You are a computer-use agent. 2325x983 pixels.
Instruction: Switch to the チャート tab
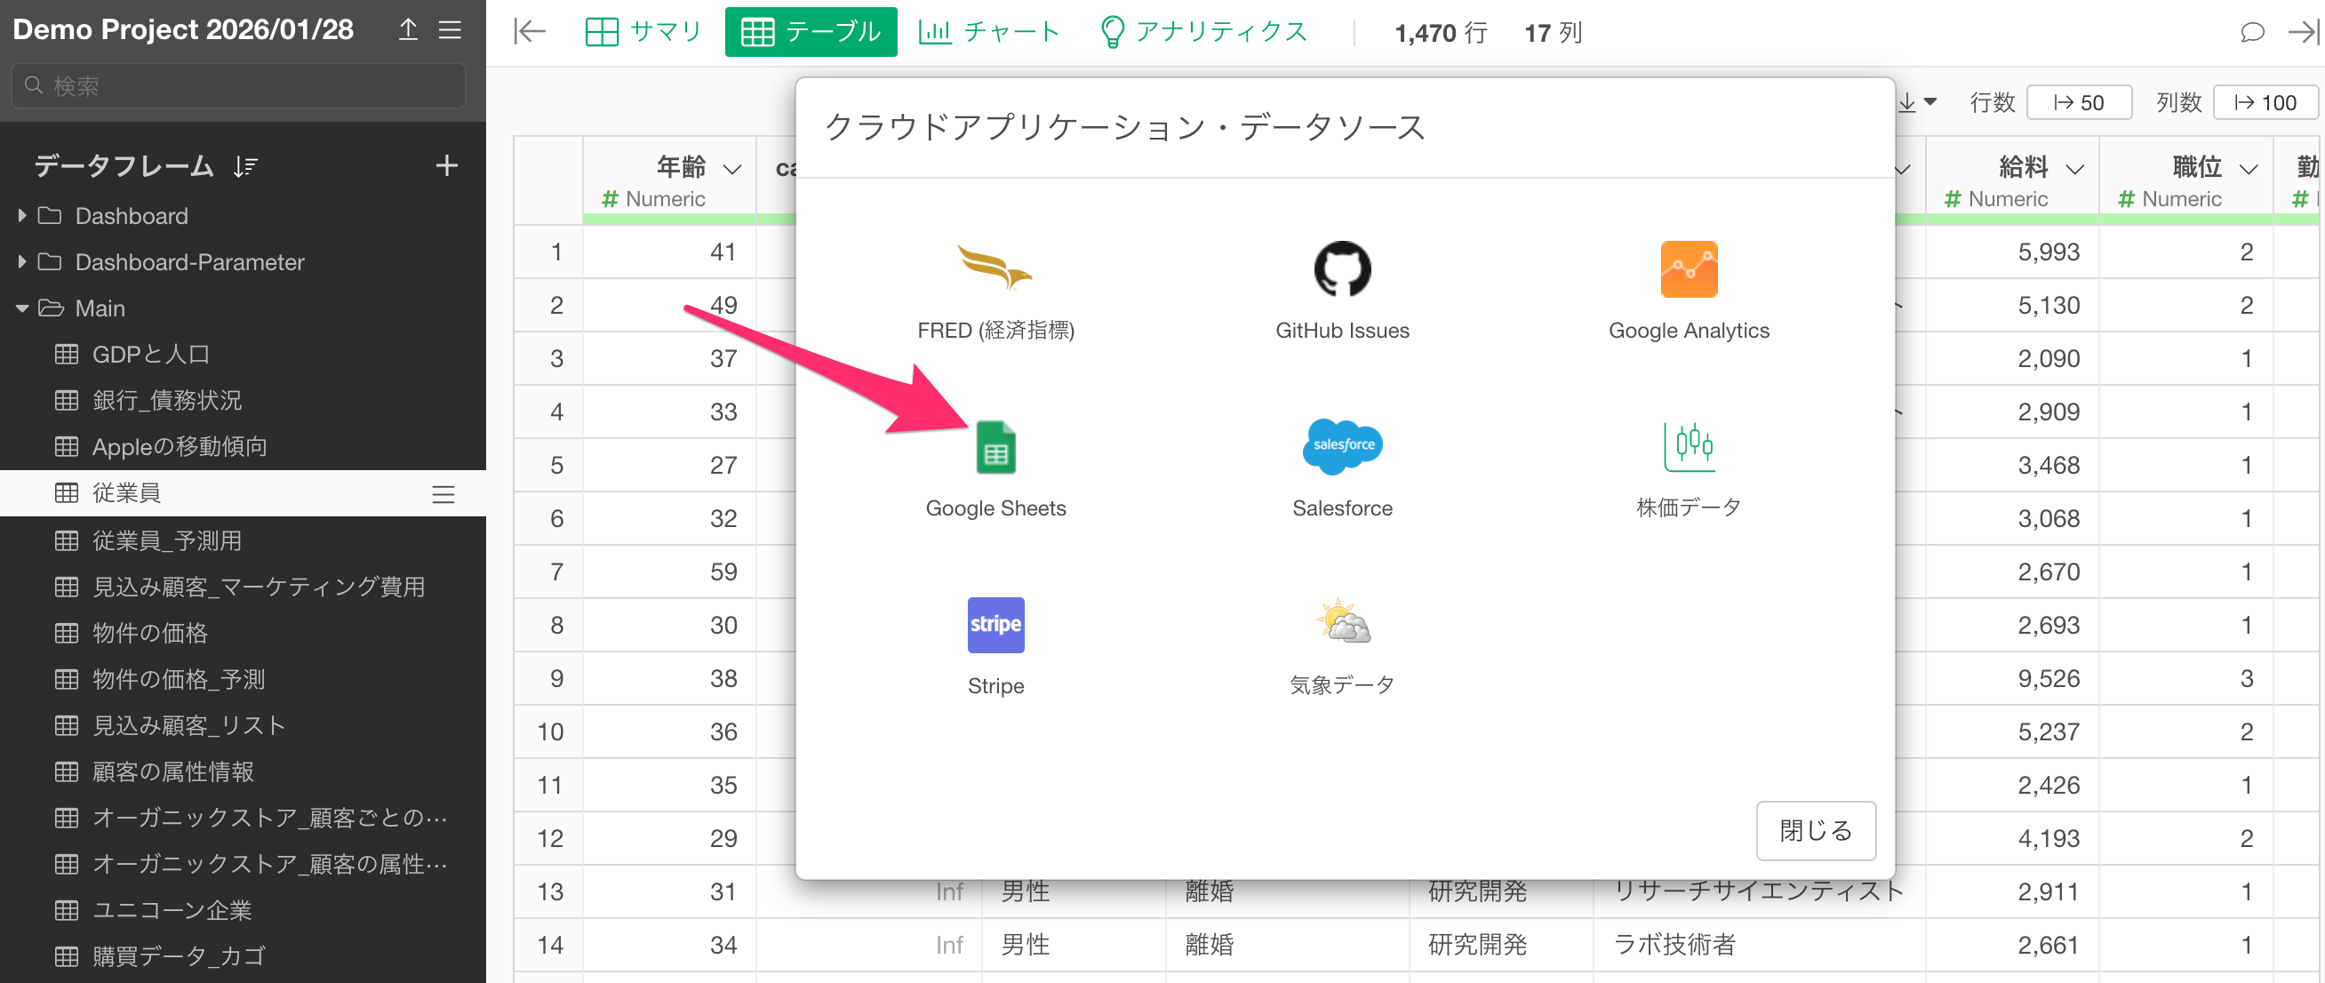[989, 32]
